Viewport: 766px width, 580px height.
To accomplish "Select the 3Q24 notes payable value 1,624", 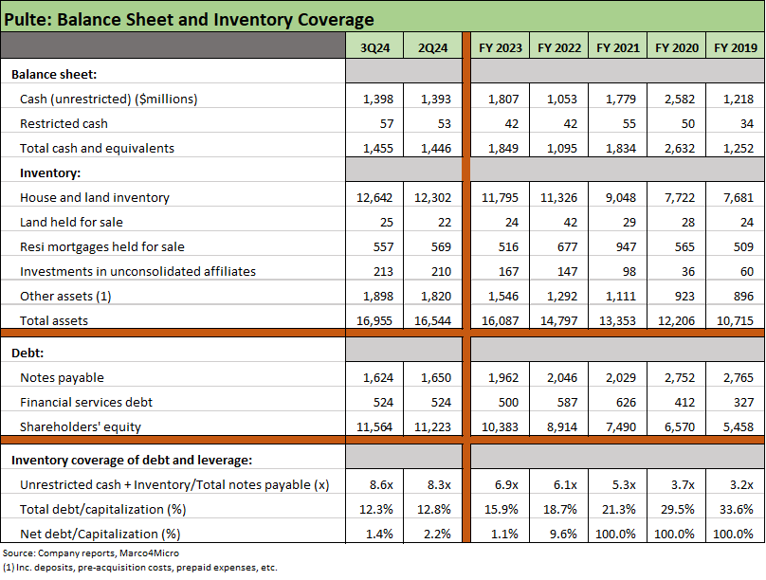I will [x=377, y=378].
